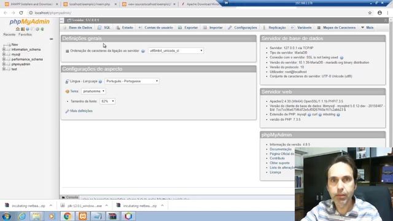Open the Base de Dados tab
The width and height of the screenshot is (393, 221).
coord(78,28)
